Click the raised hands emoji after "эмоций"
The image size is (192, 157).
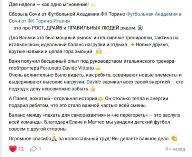pos(99,51)
